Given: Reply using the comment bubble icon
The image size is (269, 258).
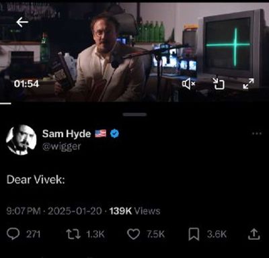Looking at the screenshot, I should coord(13,234).
